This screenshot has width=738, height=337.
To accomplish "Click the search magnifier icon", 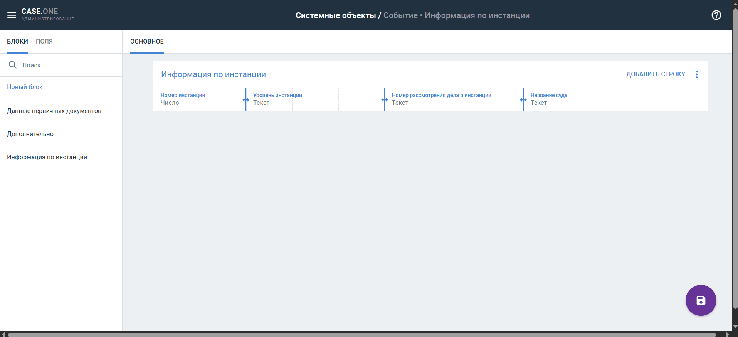I will point(13,65).
